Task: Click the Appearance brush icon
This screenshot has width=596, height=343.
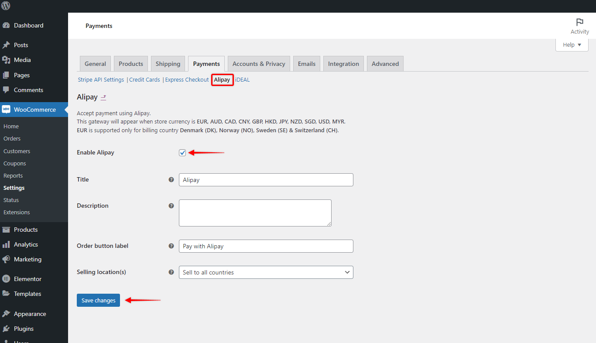Action: click(6, 314)
